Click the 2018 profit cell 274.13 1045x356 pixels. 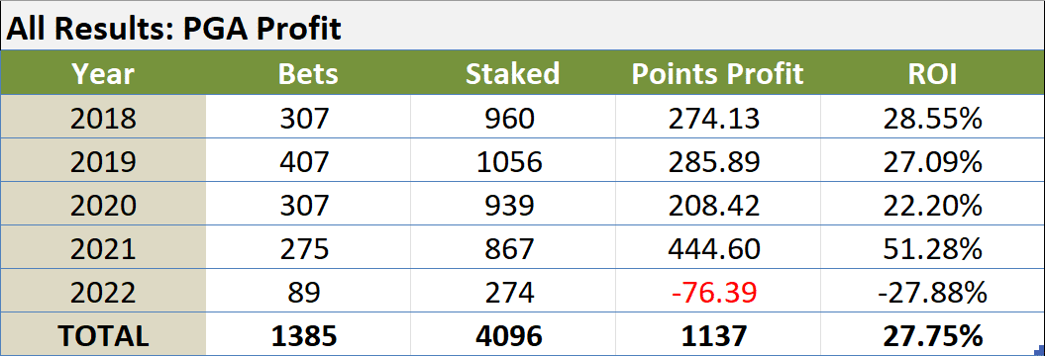(x=718, y=119)
